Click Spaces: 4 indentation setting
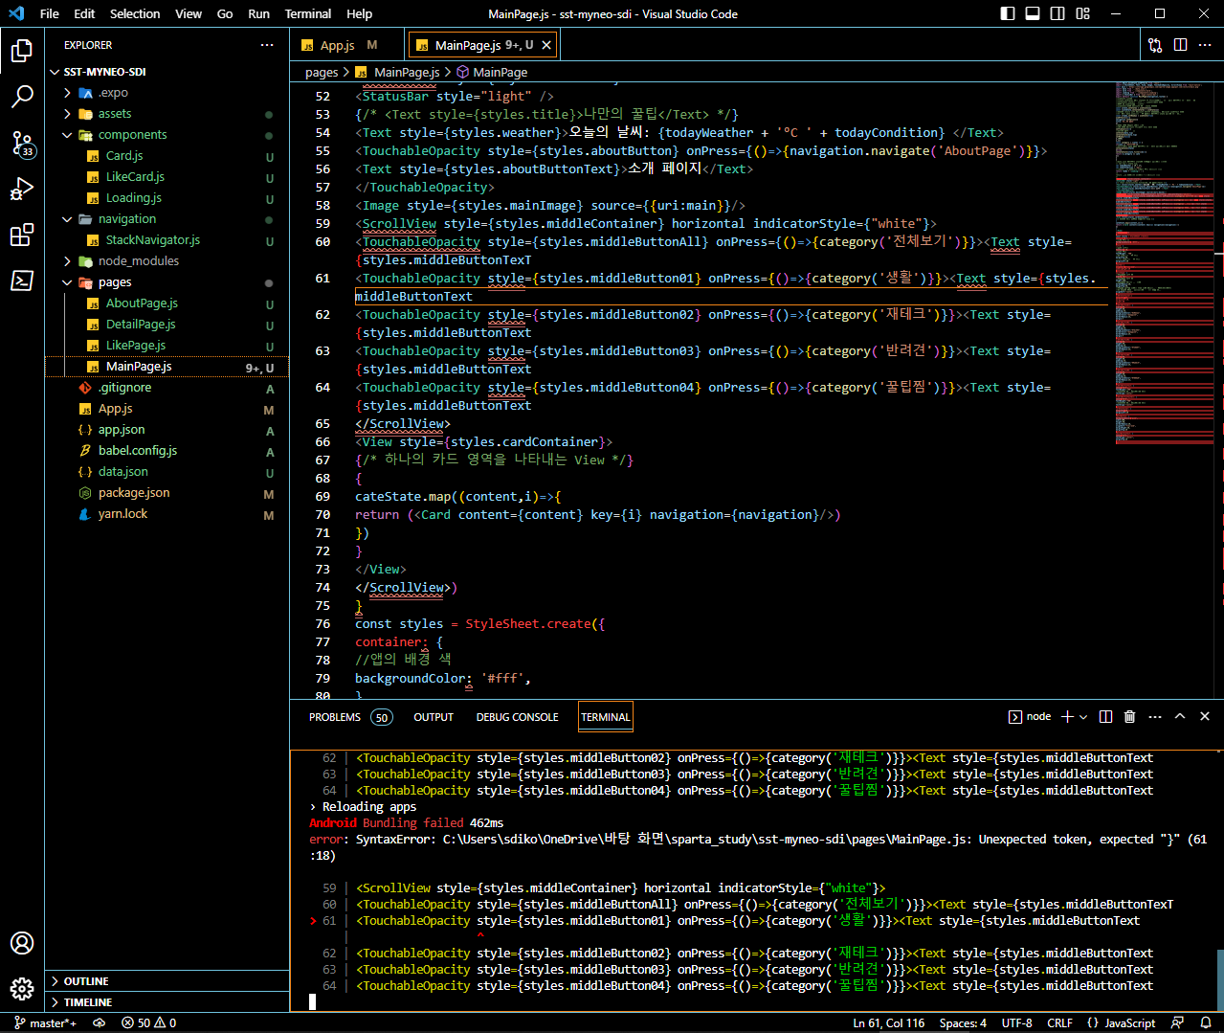 pos(963,1022)
